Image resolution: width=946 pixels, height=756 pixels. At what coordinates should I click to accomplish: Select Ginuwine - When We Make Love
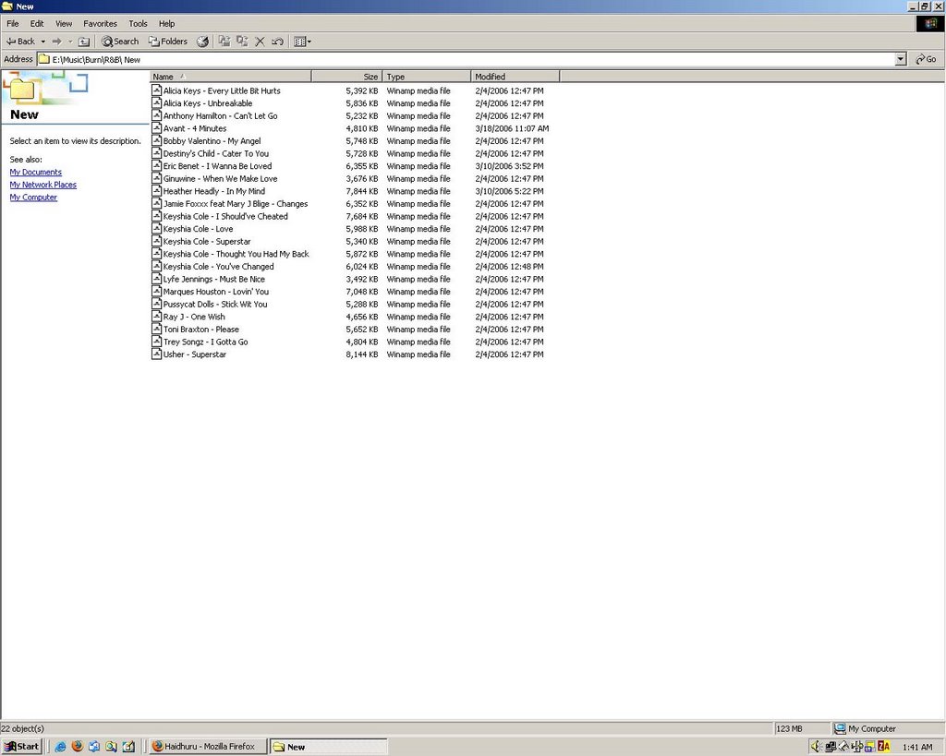pyautogui.click(x=220, y=178)
